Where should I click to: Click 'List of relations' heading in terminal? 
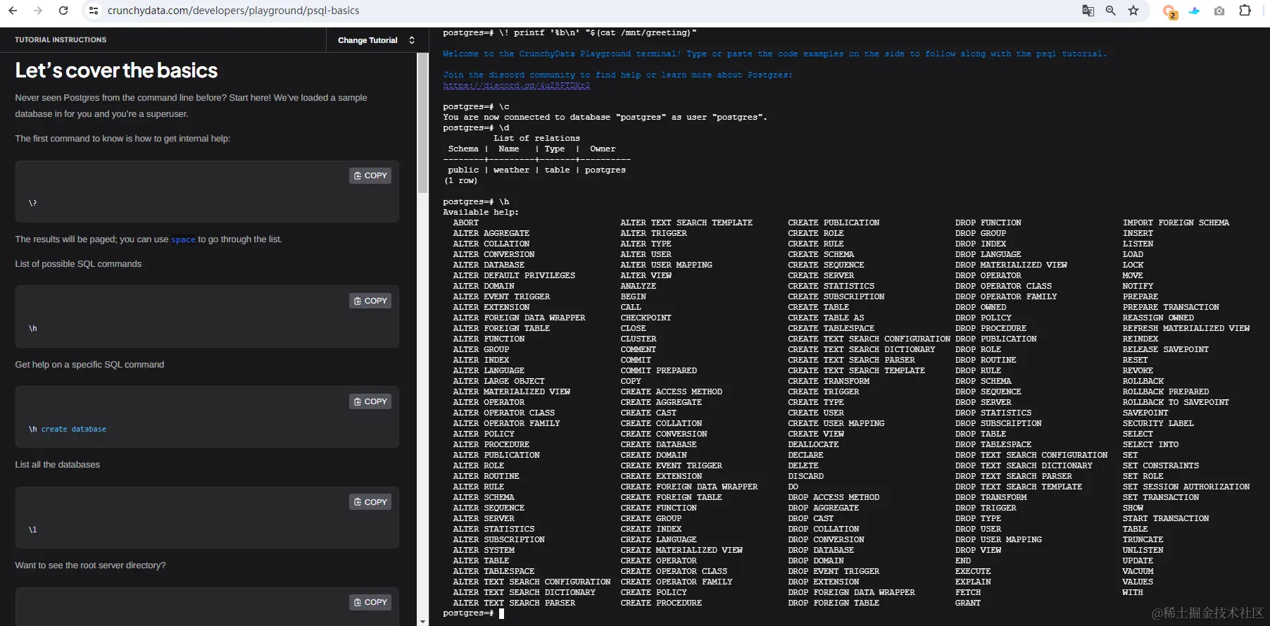pos(536,138)
